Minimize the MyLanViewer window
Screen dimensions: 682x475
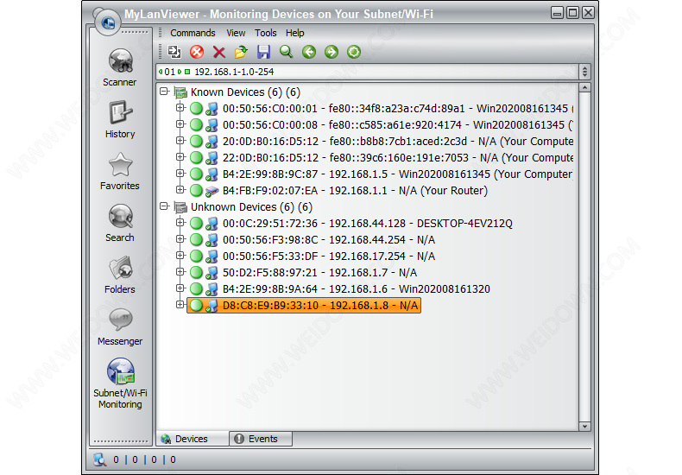pyautogui.click(x=557, y=13)
